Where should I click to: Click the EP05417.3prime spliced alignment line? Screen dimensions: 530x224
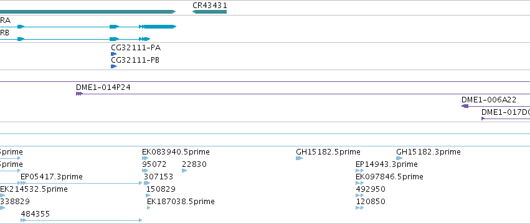(x=82, y=183)
